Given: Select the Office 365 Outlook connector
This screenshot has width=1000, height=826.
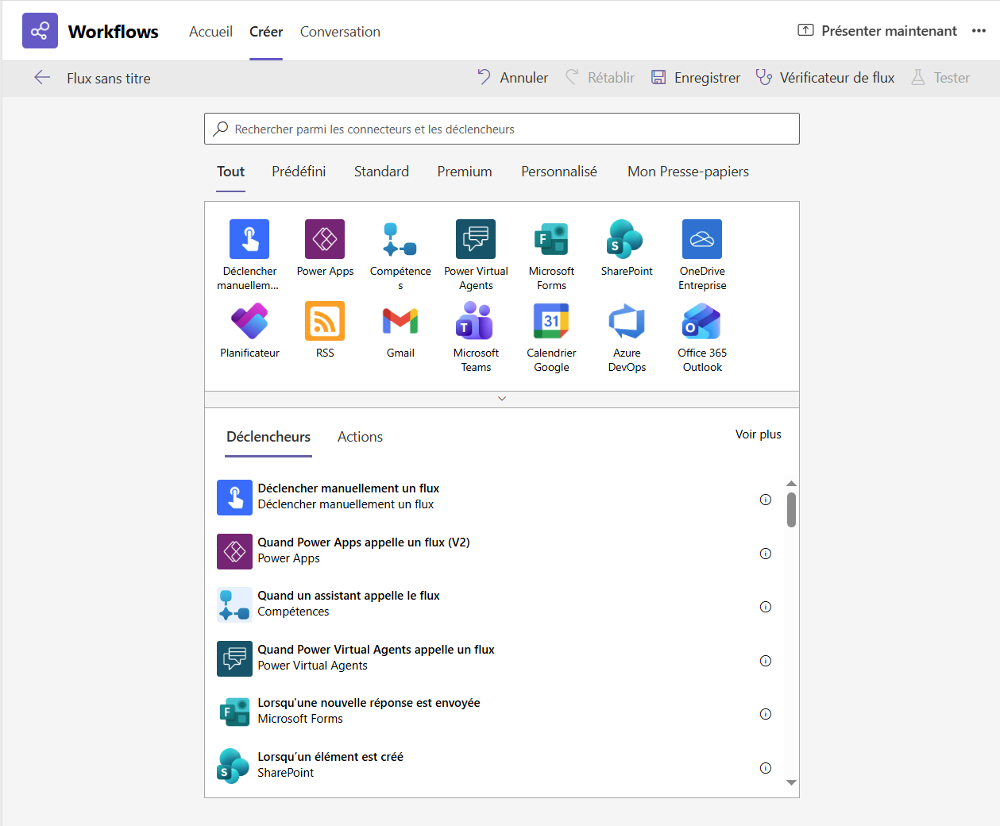Looking at the screenshot, I should (702, 321).
